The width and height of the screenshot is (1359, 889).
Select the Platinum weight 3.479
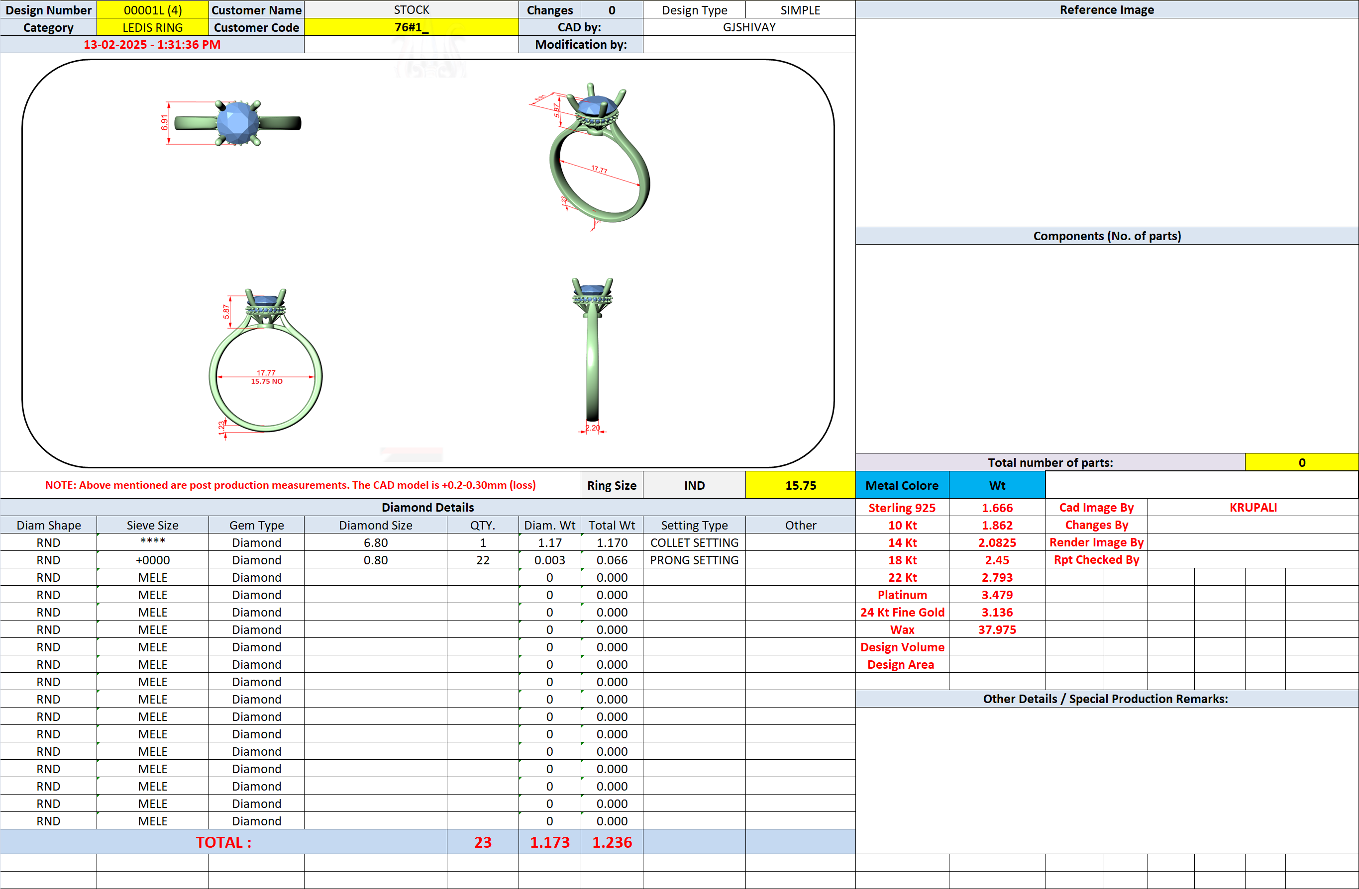(997, 595)
